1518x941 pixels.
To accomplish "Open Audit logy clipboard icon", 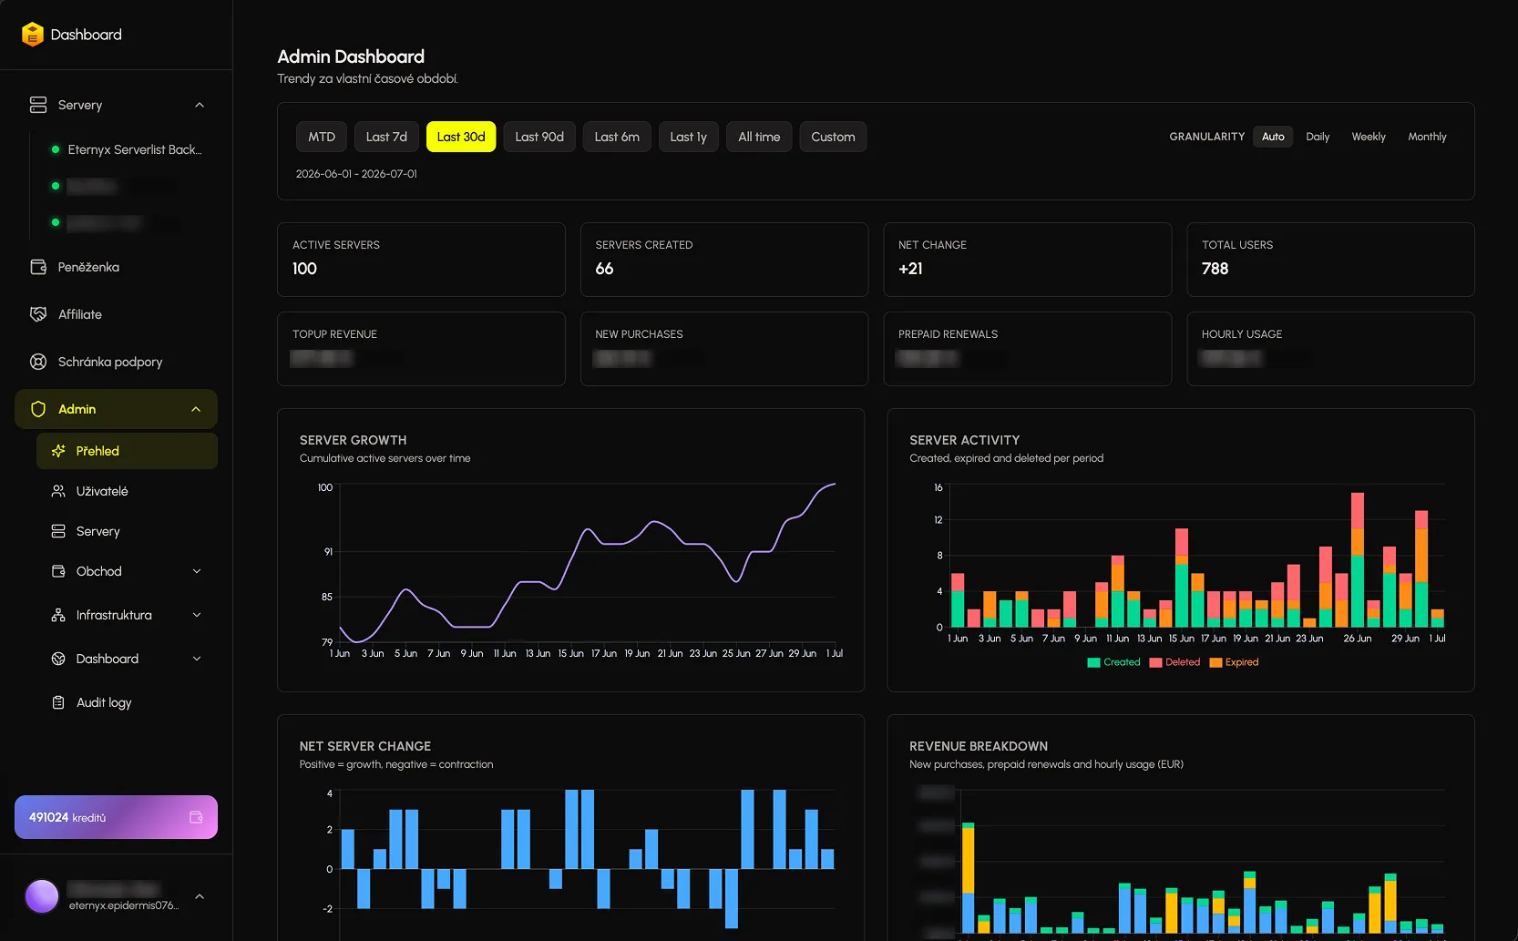I will [58, 702].
